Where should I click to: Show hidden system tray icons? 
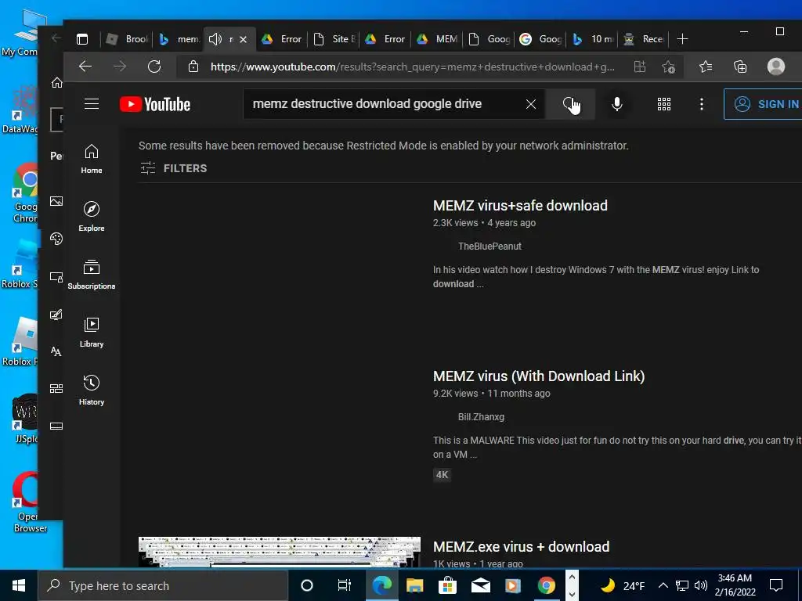pos(663,585)
